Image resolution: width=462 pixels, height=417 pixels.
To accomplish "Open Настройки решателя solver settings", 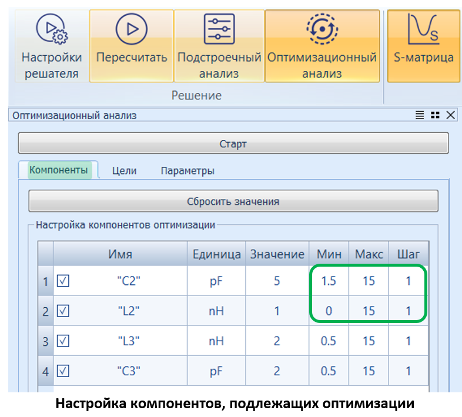I will tap(51, 46).
